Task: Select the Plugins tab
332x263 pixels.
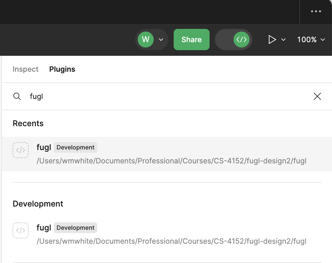Action: click(62, 69)
